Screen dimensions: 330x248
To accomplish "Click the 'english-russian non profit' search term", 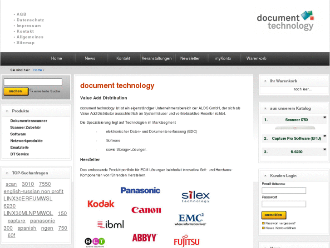I will (34, 192).
